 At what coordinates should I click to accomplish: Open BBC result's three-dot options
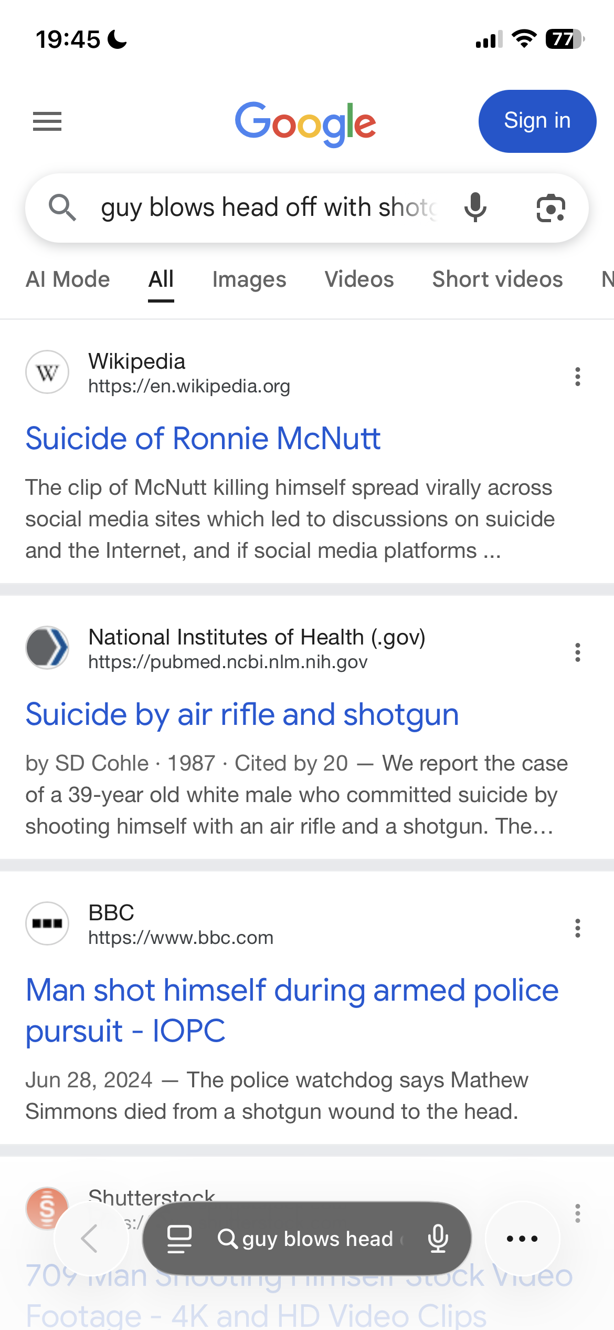click(578, 928)
